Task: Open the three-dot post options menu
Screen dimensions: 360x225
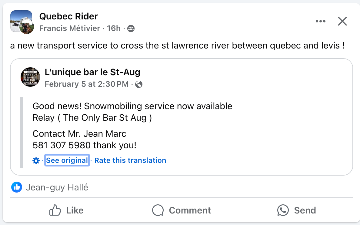Action: coord(321,21)
